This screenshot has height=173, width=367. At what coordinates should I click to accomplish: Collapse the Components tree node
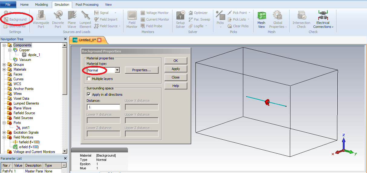coord(4,45)
